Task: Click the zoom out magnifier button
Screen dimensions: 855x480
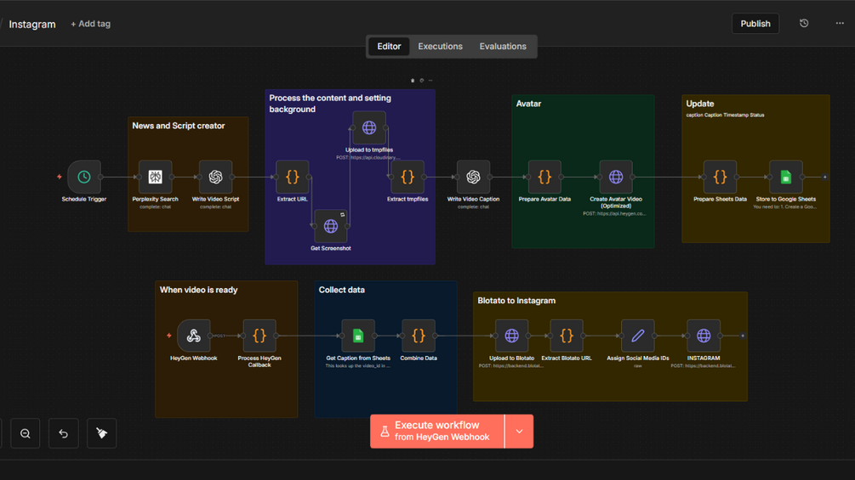Action: (x=25, y=433)
